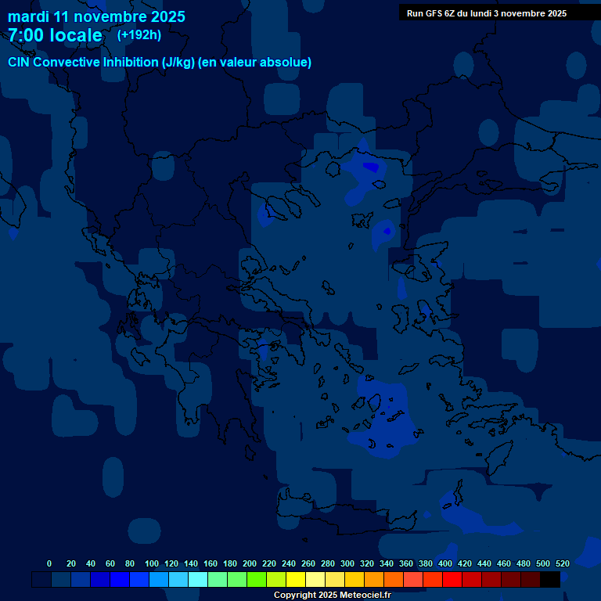This screenshot has width=601, height=601.
Task: Click the dark maroon swatch under 480
Action: pyautogui.click(x=531, y=580)
